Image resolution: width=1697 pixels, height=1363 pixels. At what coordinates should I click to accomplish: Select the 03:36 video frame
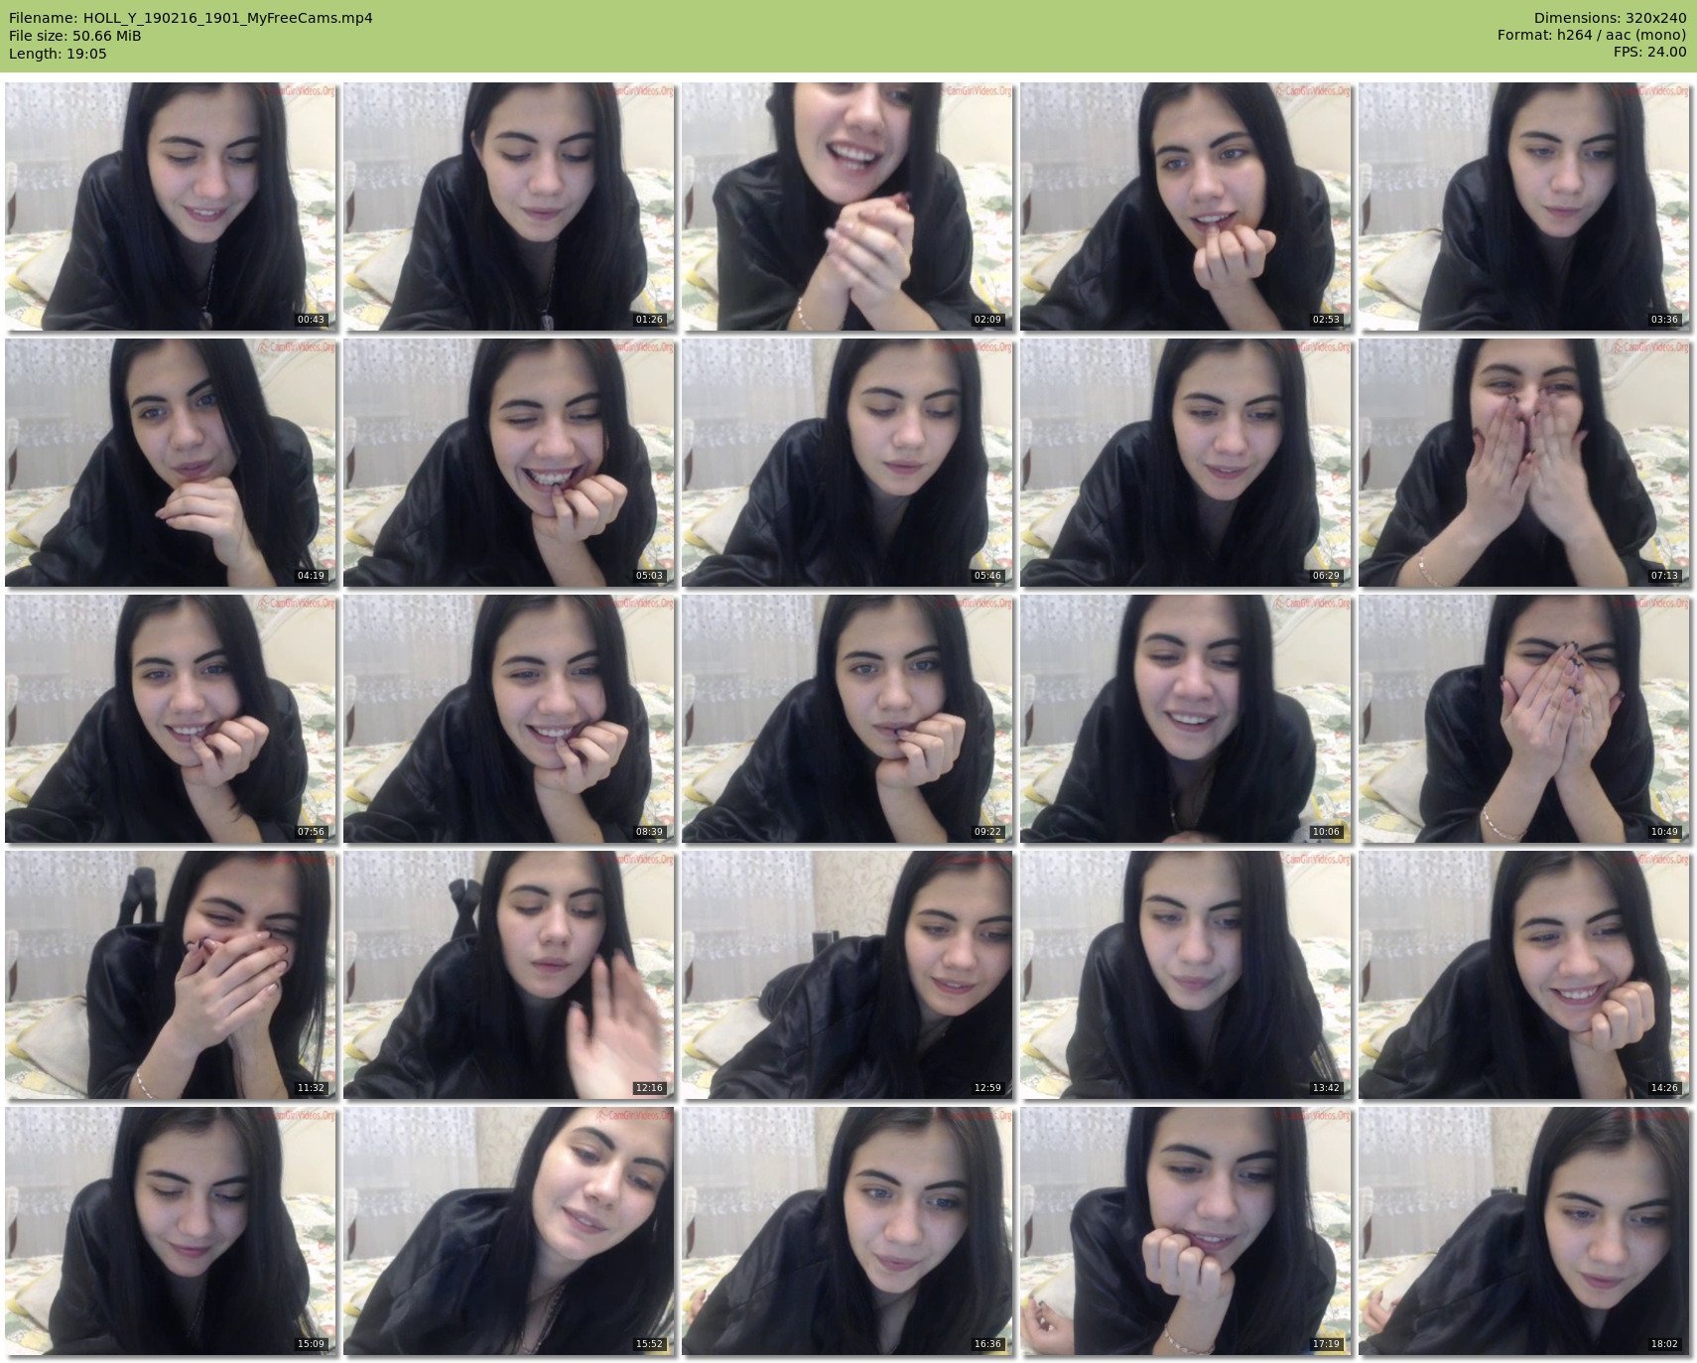tap(1524, 206)
